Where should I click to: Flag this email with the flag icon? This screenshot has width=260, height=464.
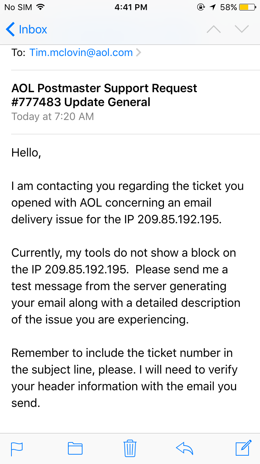click(x=17, y=448)
